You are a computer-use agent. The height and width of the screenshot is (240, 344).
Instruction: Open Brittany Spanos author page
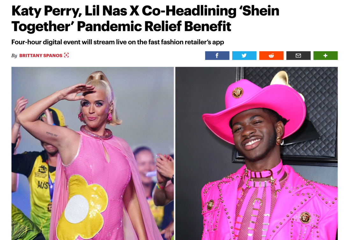tap(41, 55)
